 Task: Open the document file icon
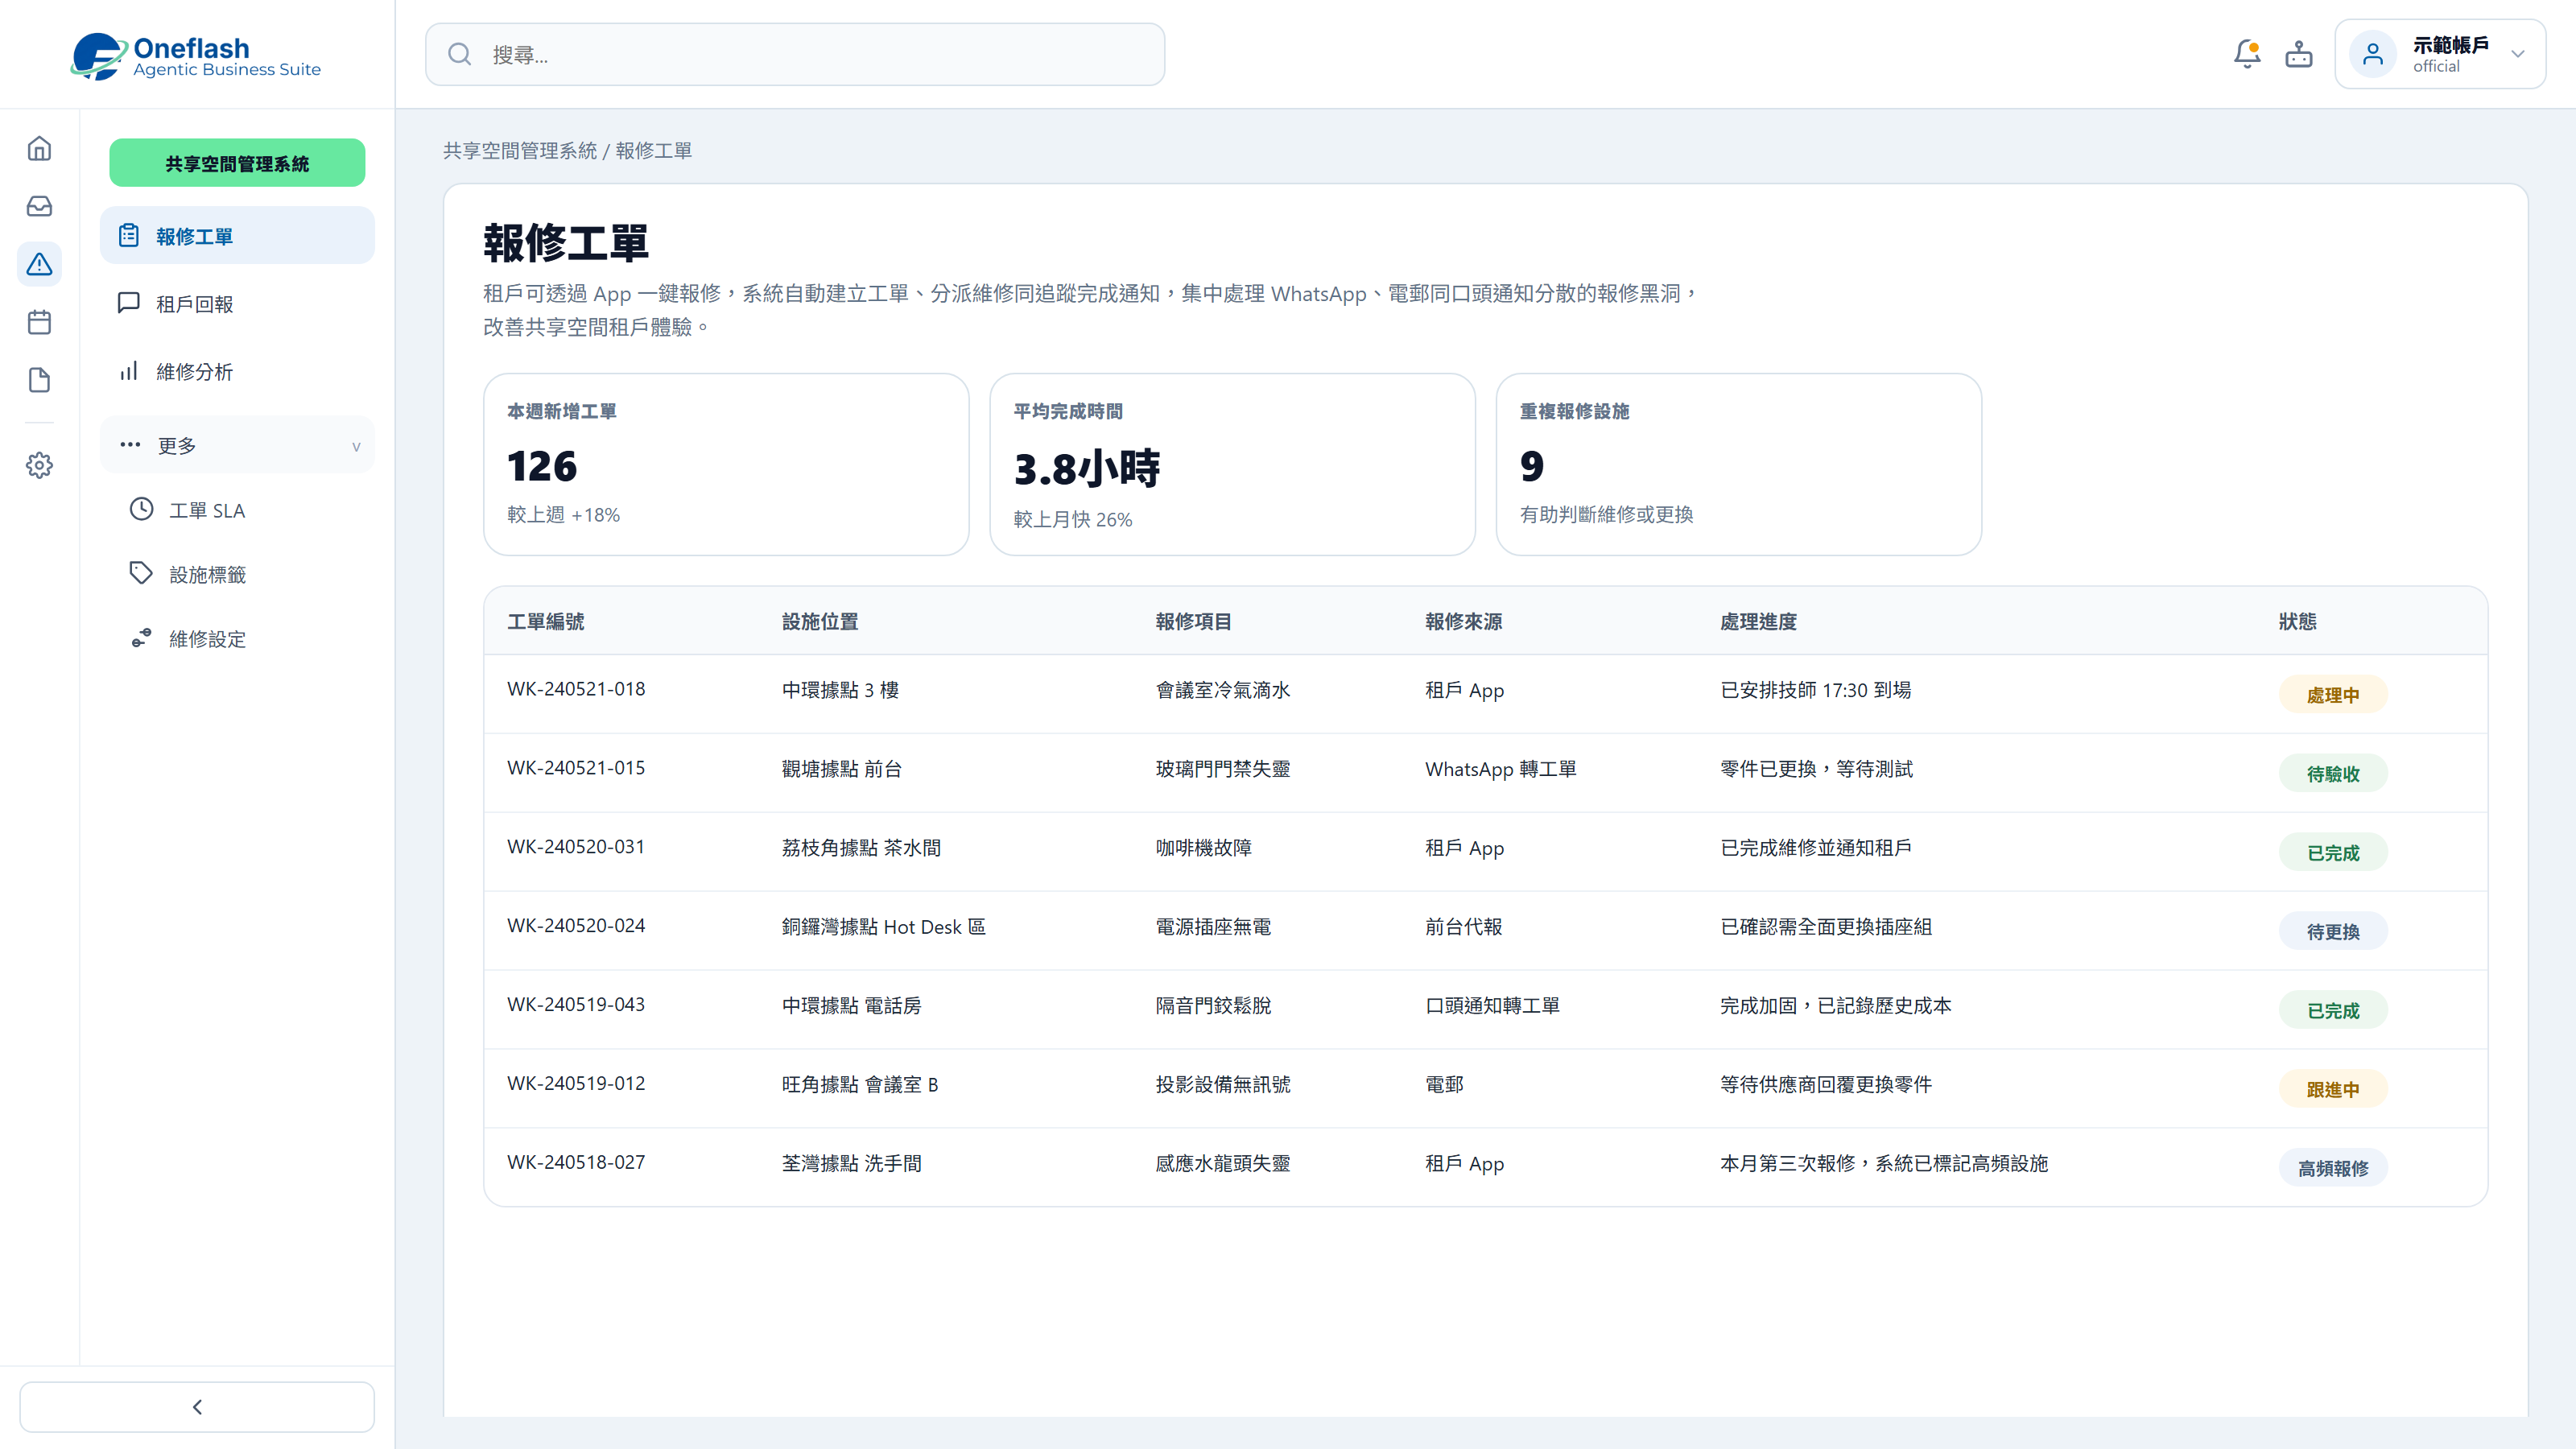click(39, 380)
